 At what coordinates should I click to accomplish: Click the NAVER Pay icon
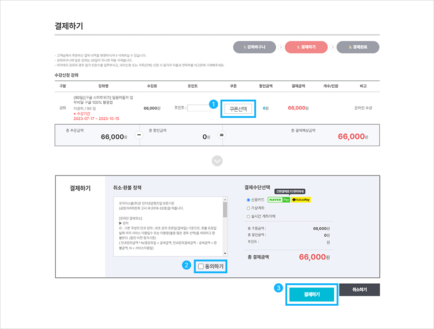[279, 200]
